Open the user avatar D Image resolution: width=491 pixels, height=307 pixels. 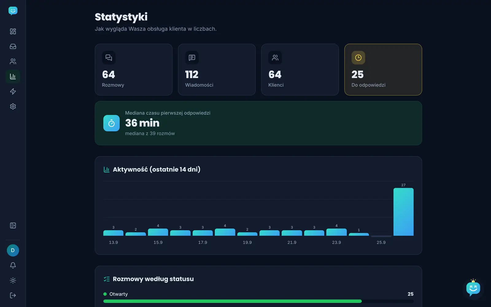(13, 251)
